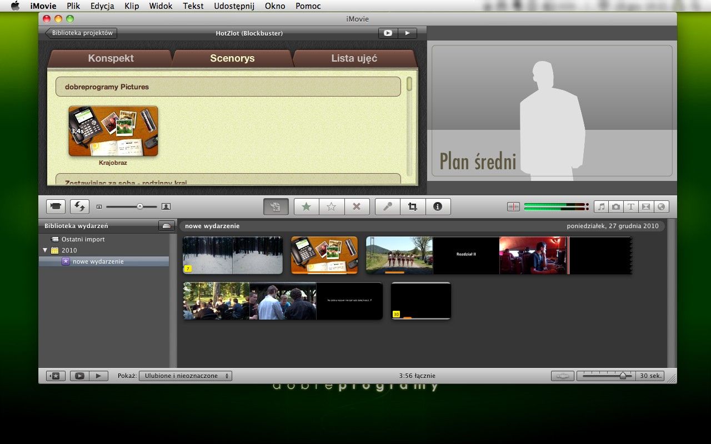Show the titles browser
The height and width of the screenshot is (444, 711).
pos(631,206)
